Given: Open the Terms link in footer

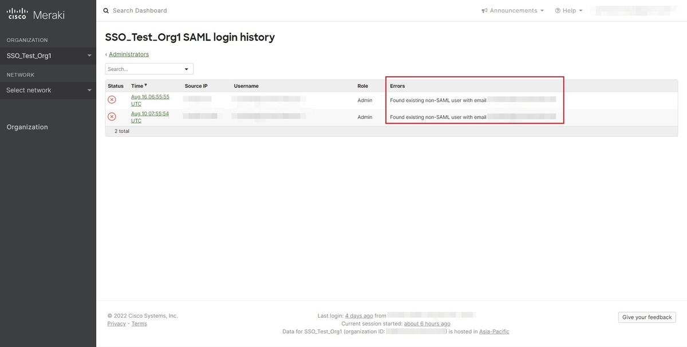Looking at the screenshot, I should [x=139, y=324].
